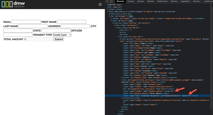
Task: Select the label for State line
Action: pyautogui.click(x=138, y=66)
